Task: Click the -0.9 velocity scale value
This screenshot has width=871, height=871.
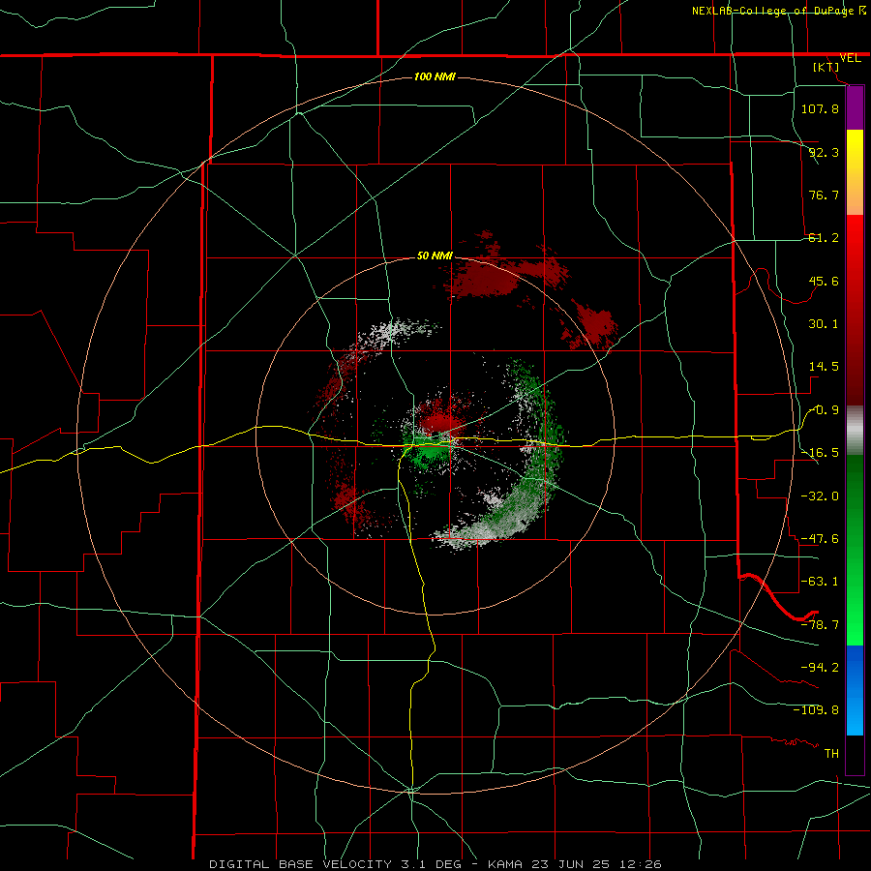Action: (x=824, y=410)
